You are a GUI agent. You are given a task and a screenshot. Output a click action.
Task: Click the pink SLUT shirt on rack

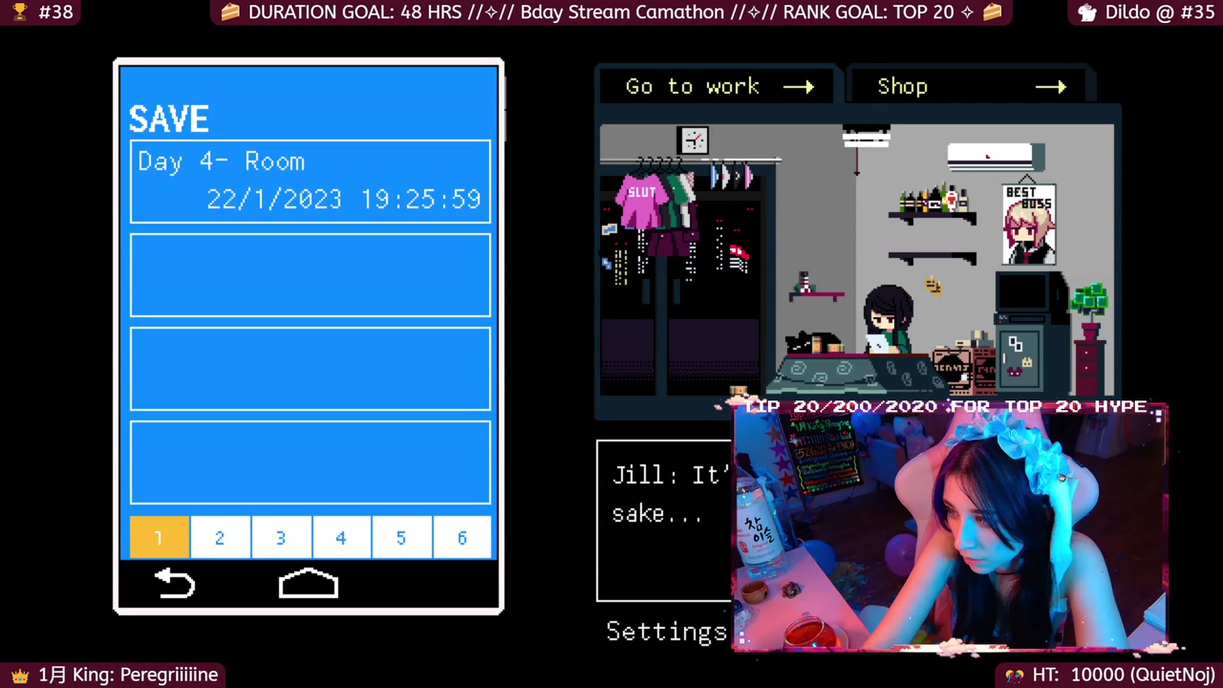tap(641, 201)
